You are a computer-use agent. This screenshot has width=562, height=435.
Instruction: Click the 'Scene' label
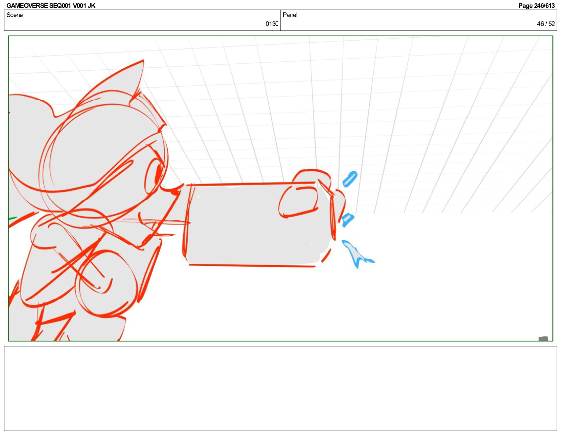pyautogui.click(x=15, y=15)
